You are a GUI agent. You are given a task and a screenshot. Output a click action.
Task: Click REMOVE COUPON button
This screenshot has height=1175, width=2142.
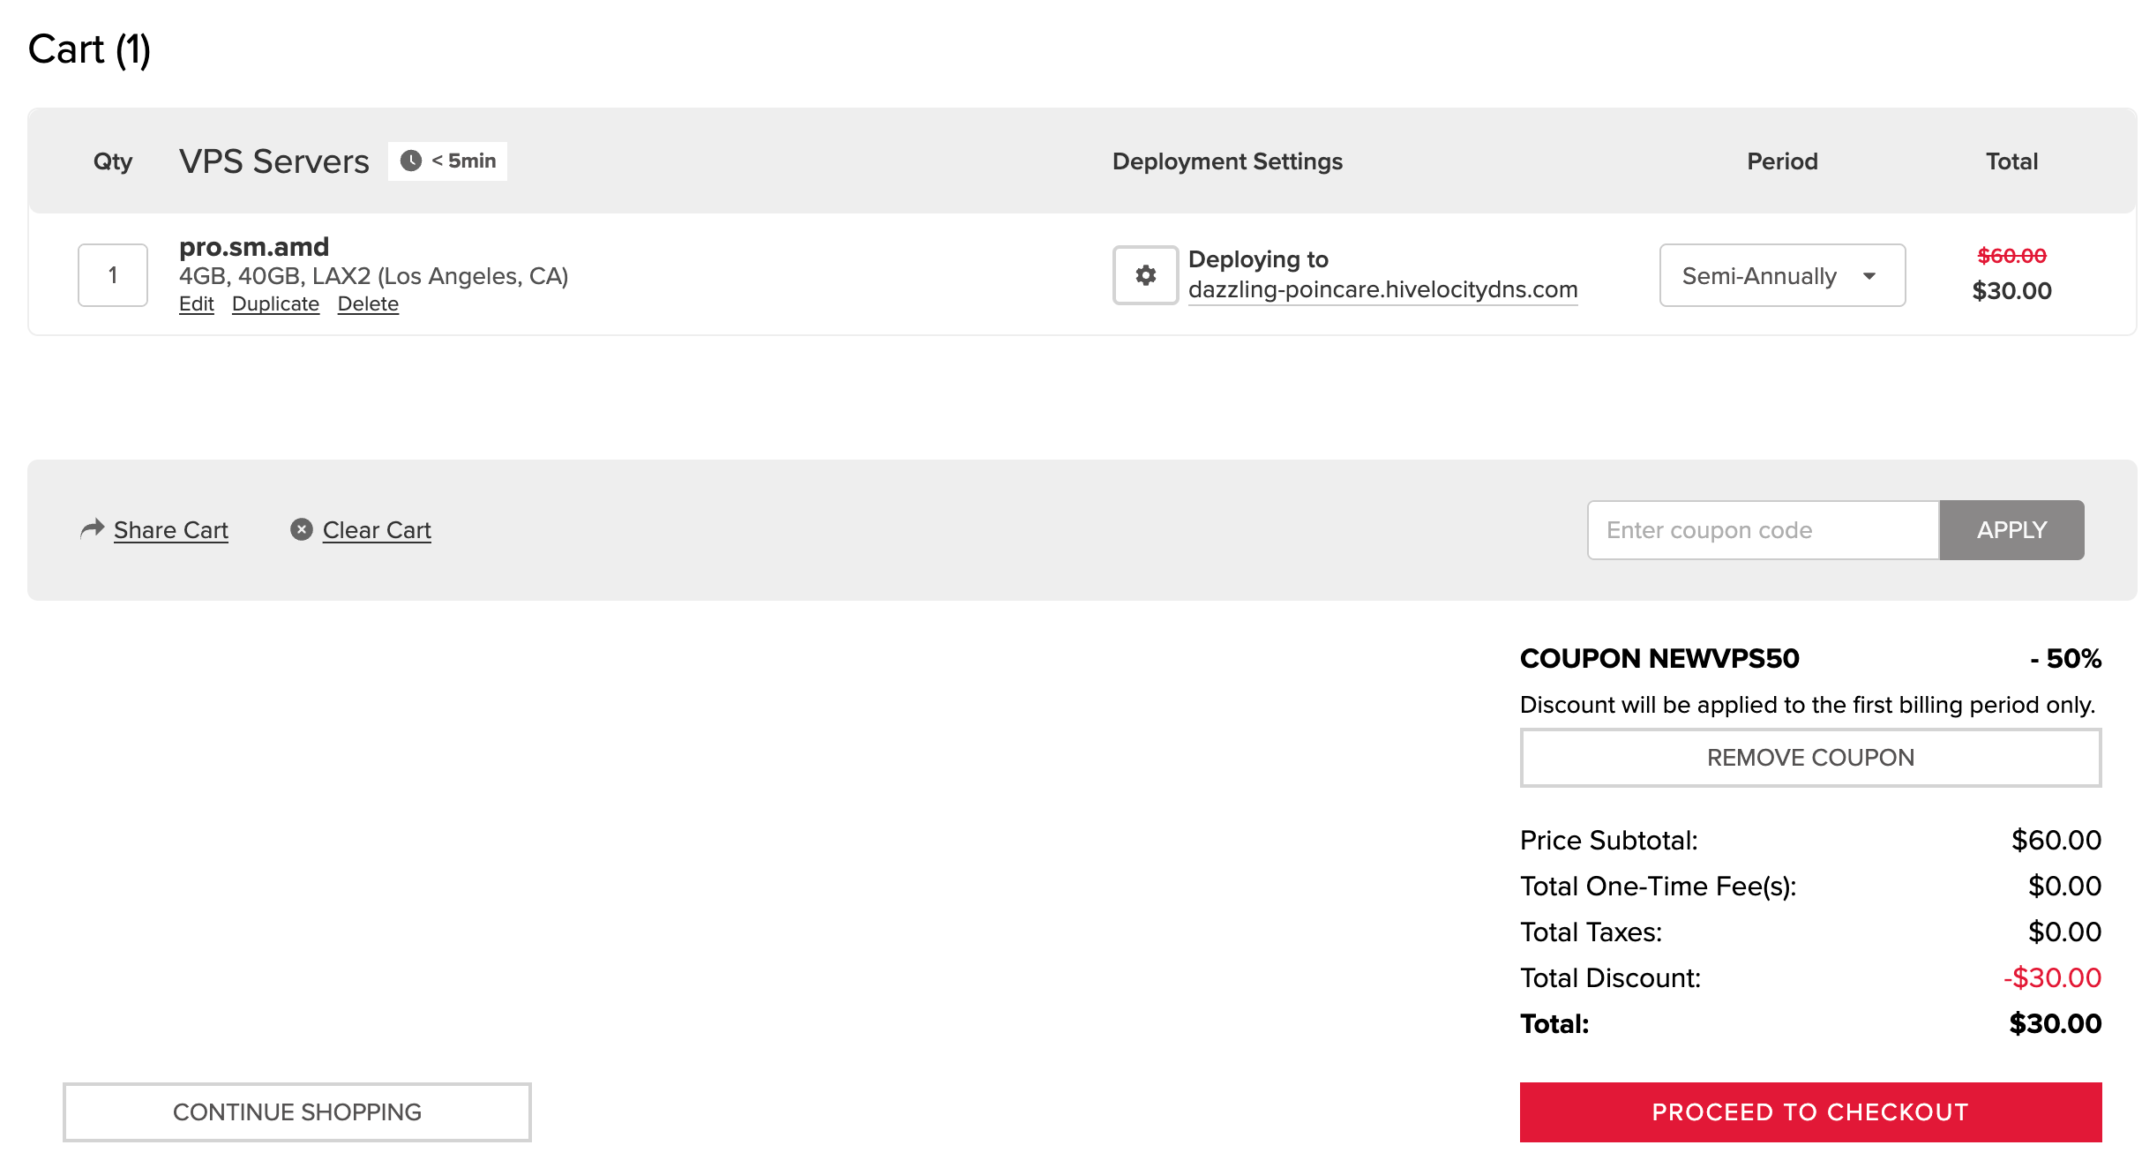coord(1810,758)
